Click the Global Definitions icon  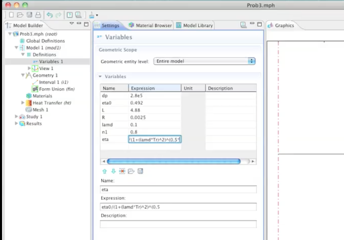tap(22, 41)
